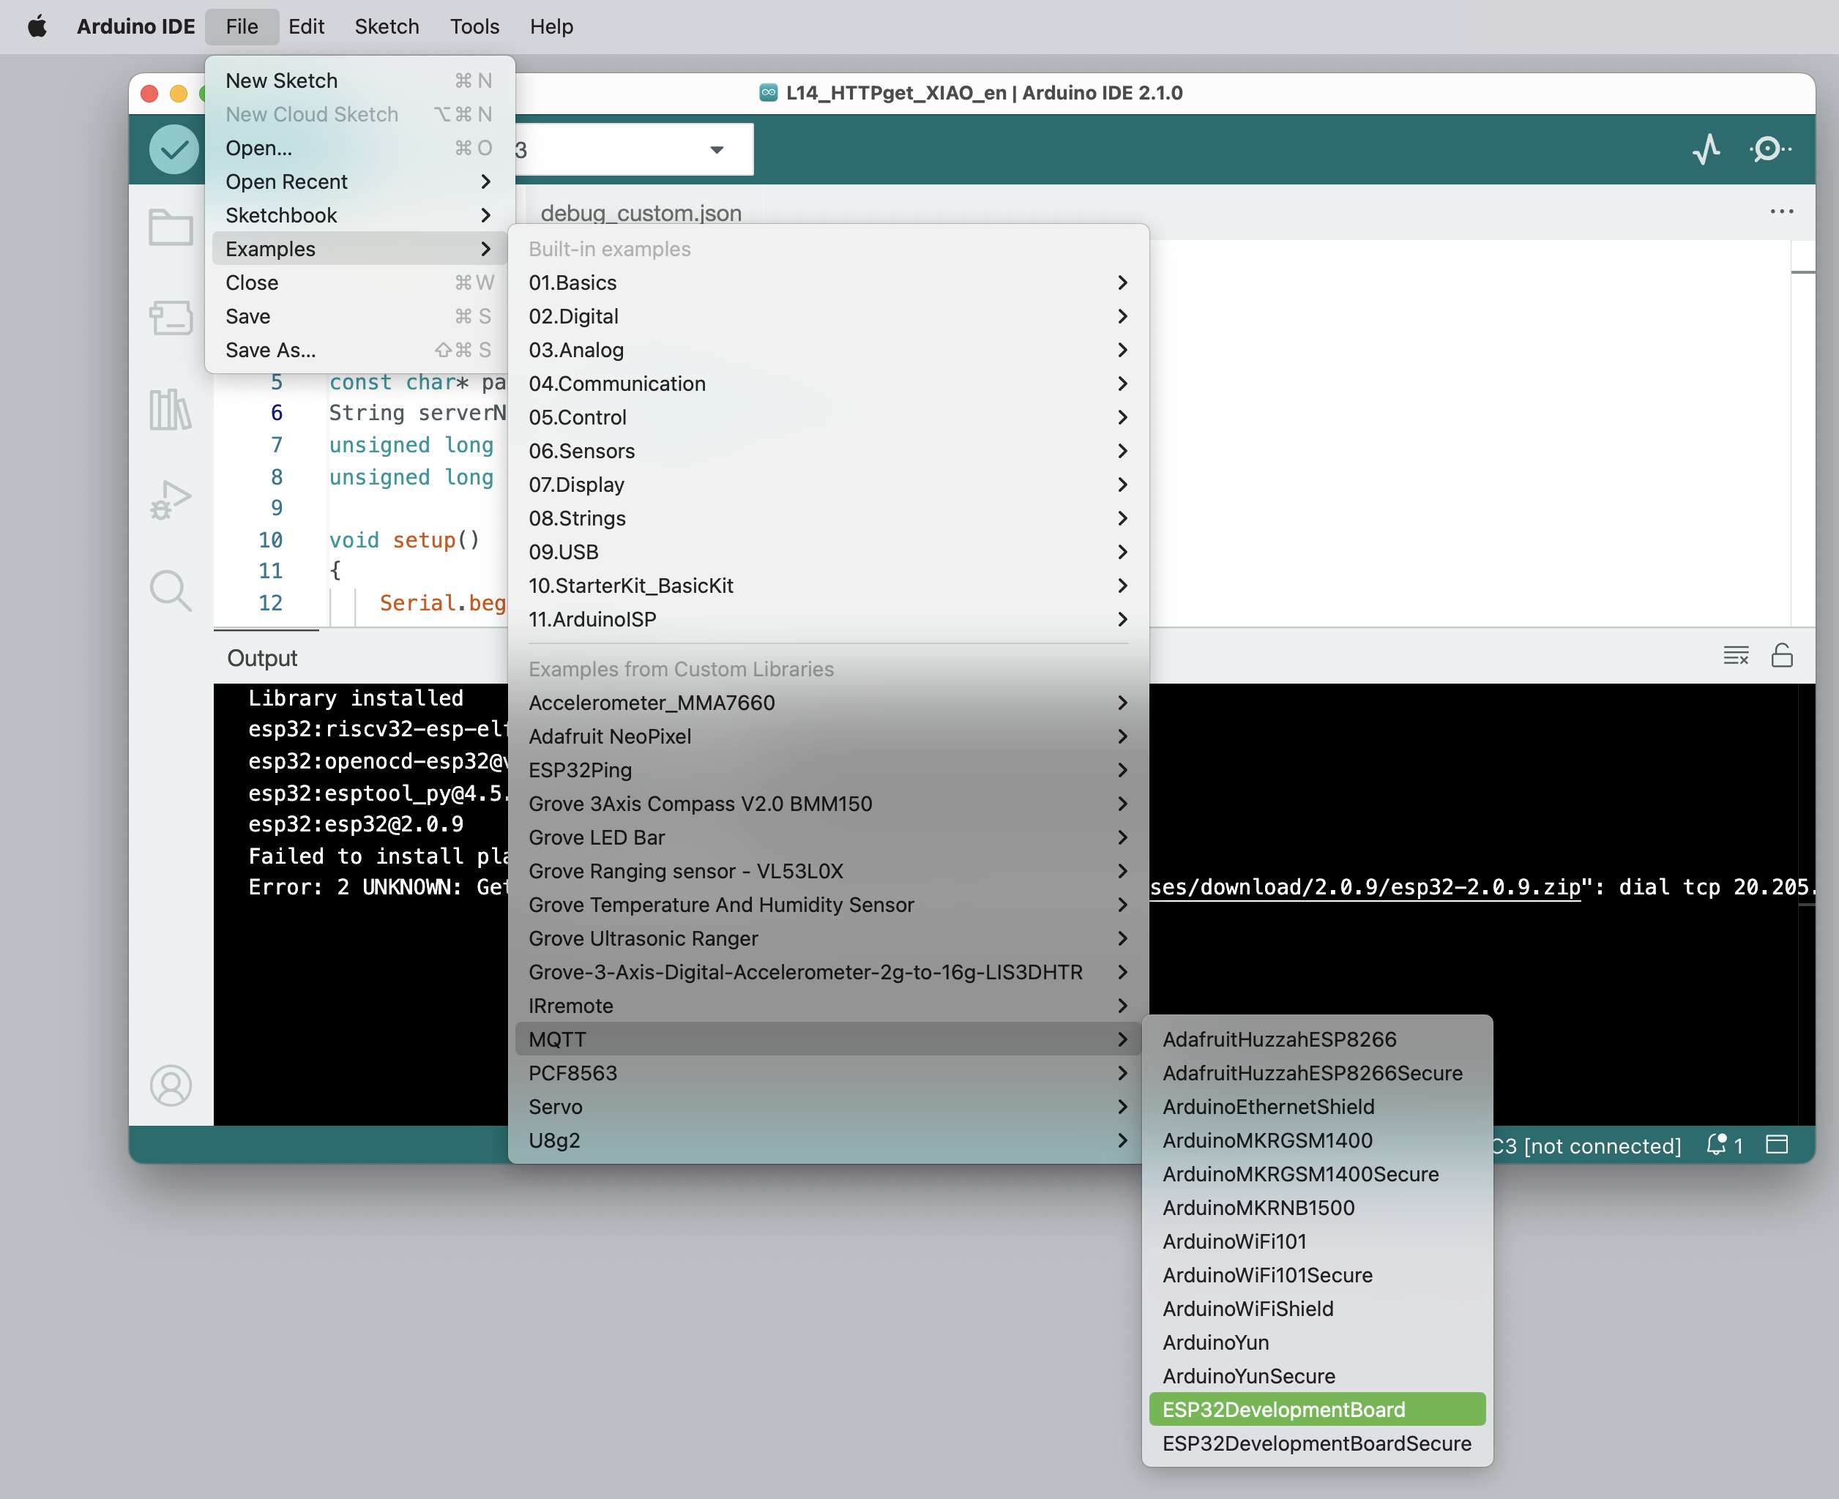Viewport: 1839px width, 1499px height.
Task: Open the Grove Ultrasonic Ranger examples
Action: click(829, 938)
